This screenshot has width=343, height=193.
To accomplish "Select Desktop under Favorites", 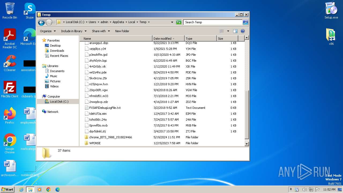I will [x=55, y=46].
